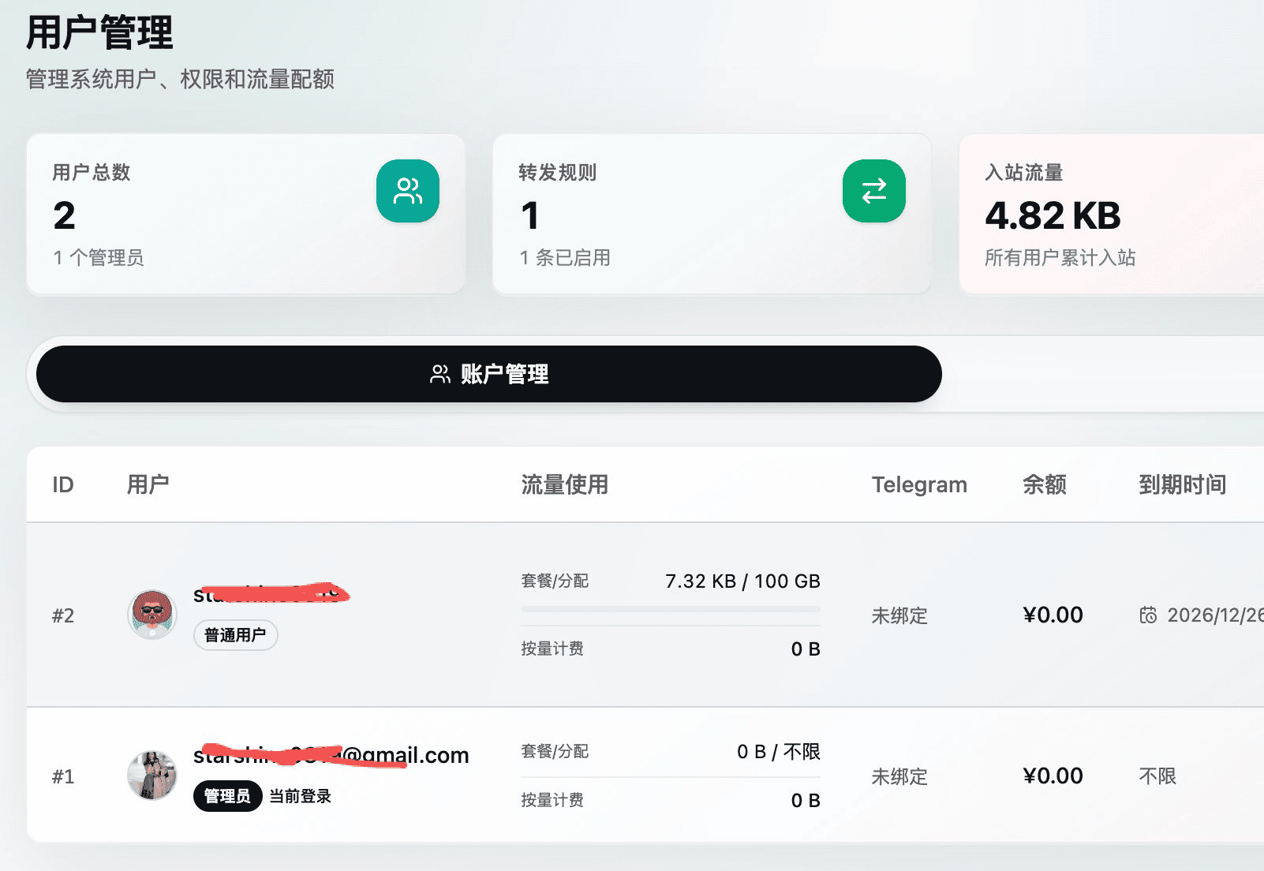
Task: Click the 余额 column header
Action: 1045,484
